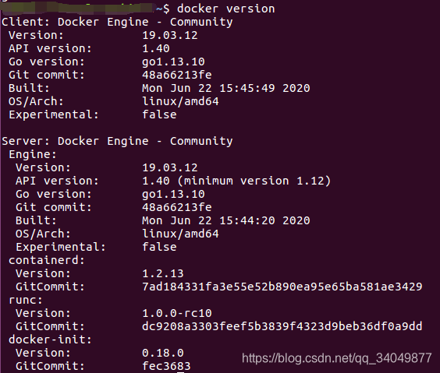440x373 pixels.
Task: Click '1.40 (minimum version 1.12)' API value
Action: [236, 181]
